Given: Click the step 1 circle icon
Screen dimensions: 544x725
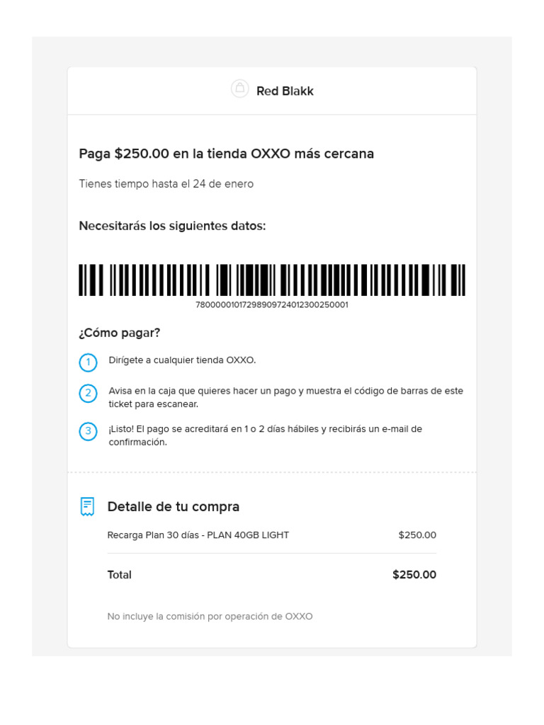Looking at the screenshot, I should pos(88,363).
